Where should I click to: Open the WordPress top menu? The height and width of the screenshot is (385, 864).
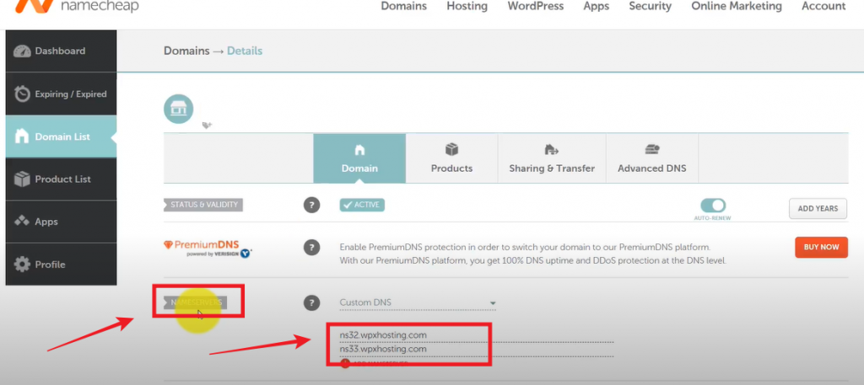tap(536, 6)
